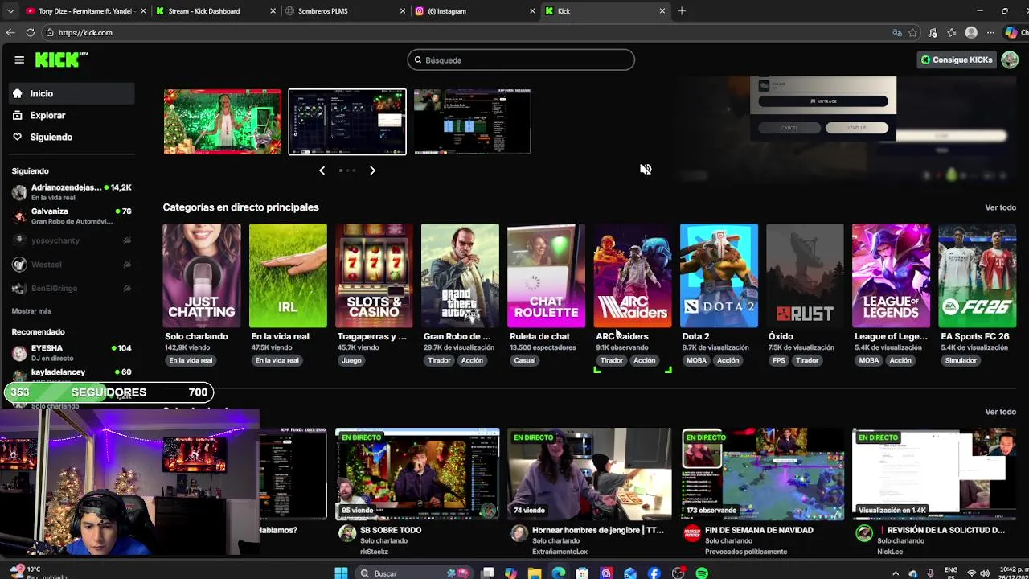Go to previous featured stream arrow

(x=322, y=170)
